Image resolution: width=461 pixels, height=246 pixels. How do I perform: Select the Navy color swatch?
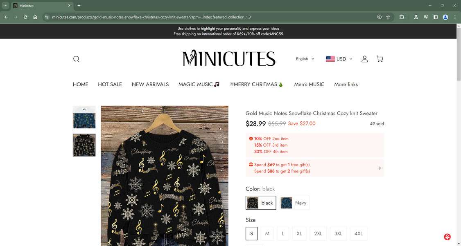[295, 203]
